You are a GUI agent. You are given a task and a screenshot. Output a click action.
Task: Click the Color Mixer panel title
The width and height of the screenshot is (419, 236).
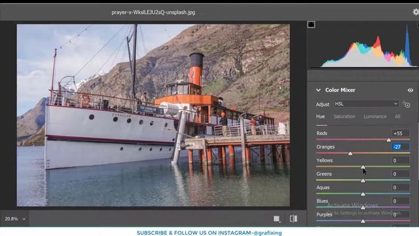[340, 90]
